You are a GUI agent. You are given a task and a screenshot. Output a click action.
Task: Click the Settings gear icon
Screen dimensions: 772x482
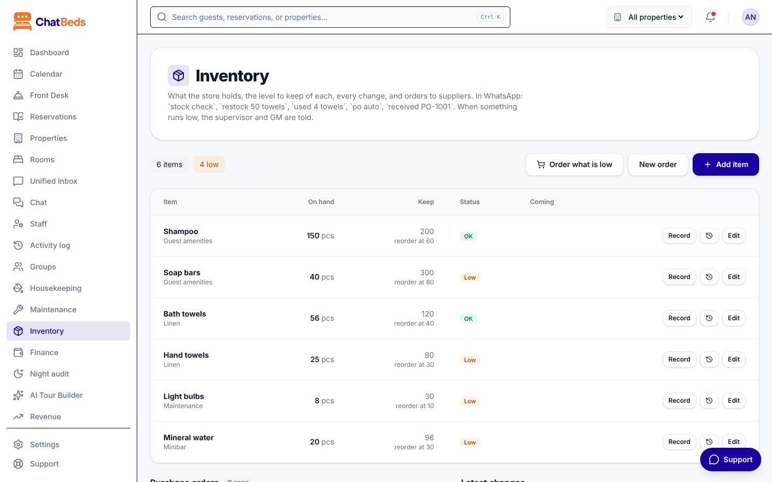coord(18,445)
